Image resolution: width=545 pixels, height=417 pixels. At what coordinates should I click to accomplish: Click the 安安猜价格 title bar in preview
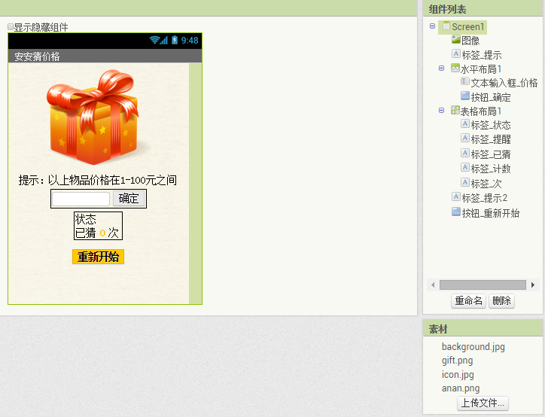105,56
